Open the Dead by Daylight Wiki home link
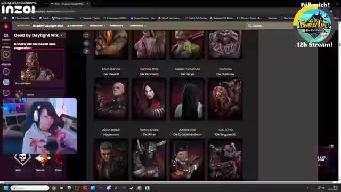This screenshot has height=192, width=341. click(x=47, y=26)
